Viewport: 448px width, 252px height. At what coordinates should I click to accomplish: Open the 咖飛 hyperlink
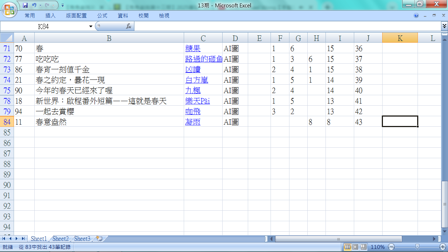[193, 112]
